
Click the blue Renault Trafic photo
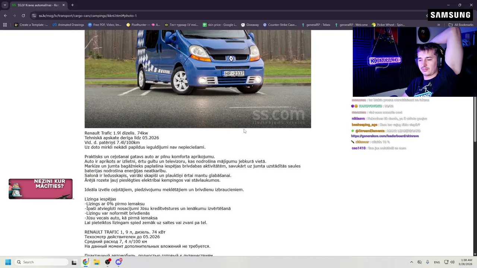(198, 79)
